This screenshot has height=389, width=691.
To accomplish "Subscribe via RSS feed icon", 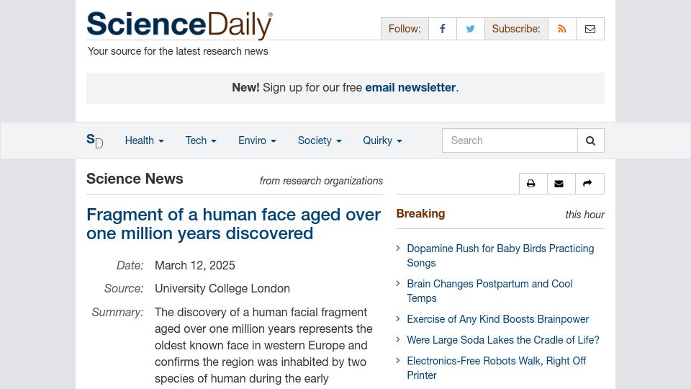I will tap(562, 29).
